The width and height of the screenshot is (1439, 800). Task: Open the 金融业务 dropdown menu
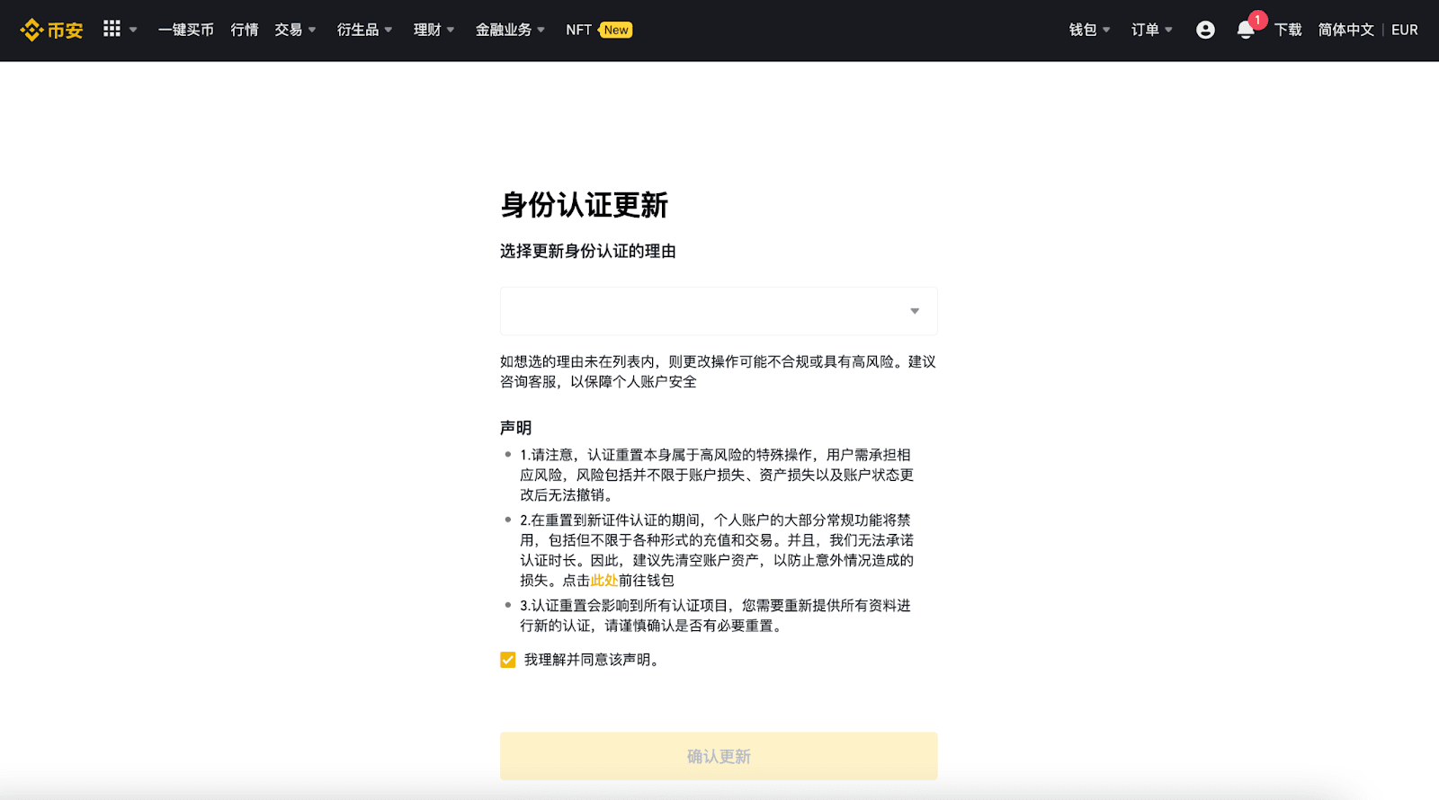coord(510,30)
